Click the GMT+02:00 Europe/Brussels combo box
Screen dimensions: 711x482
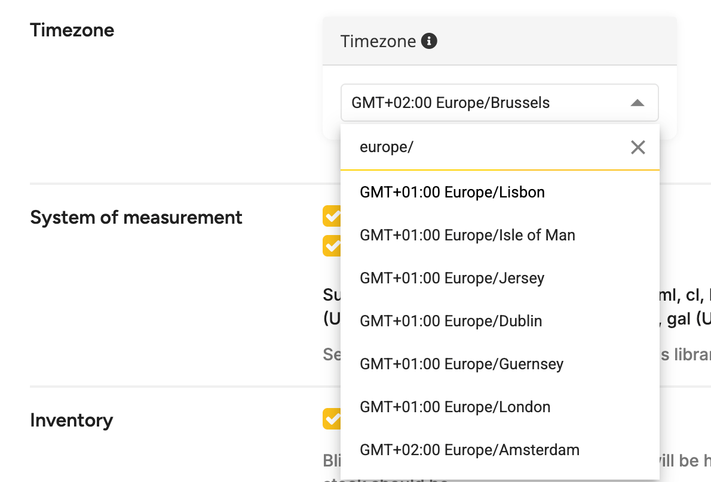pyautogui.click(x=499, y=103)
